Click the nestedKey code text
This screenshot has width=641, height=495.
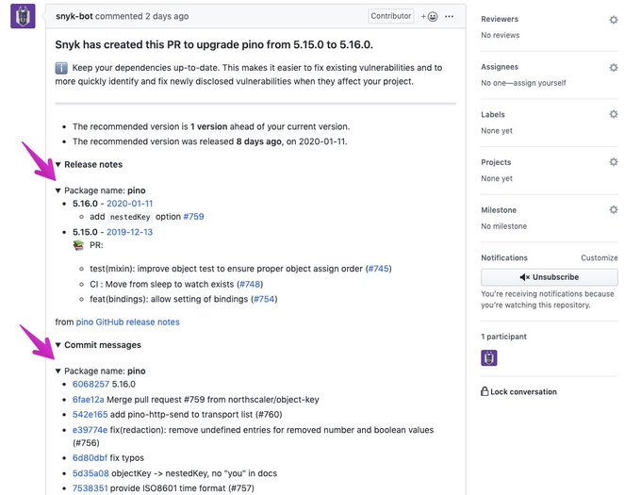(130, 217)
